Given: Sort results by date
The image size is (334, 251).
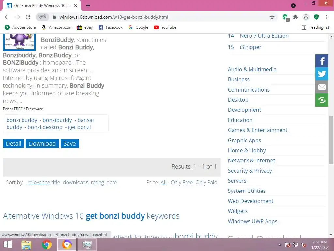Looking at the screenshot, I should coord(112,182).
